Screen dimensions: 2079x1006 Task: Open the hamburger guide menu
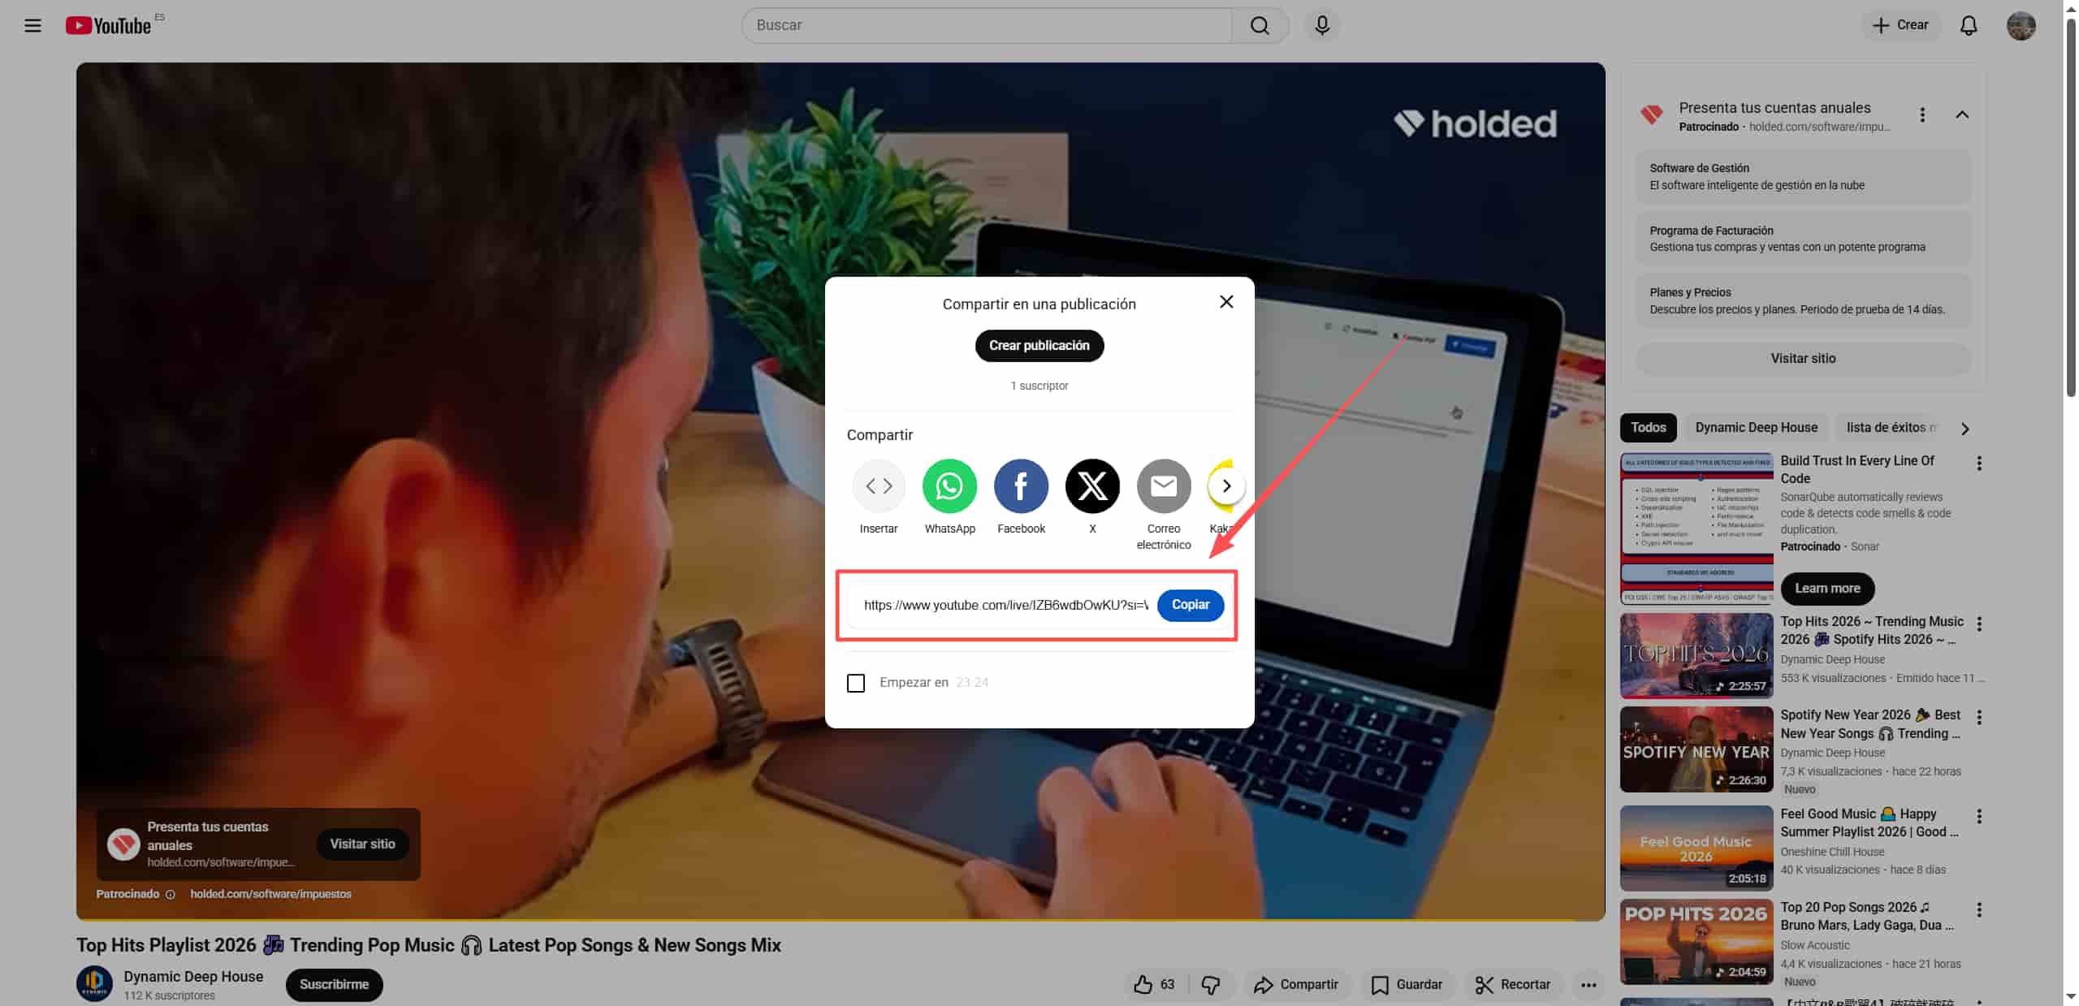[x=32, y=25]
